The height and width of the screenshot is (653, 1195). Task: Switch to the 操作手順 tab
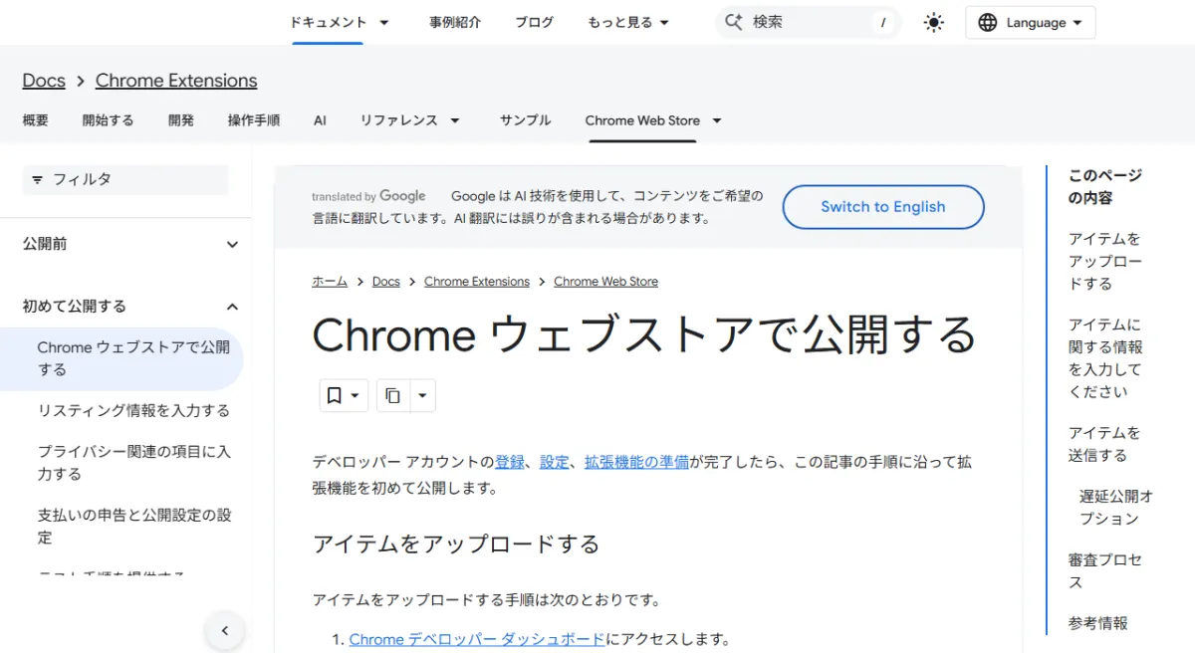(x=254, y=120)
